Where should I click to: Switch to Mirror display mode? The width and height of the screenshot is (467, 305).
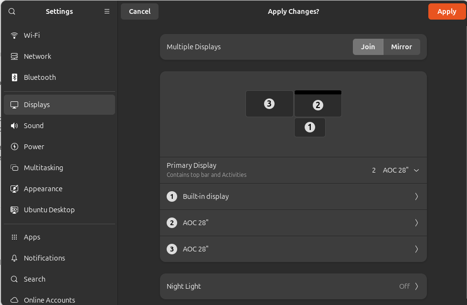[401, 47]
